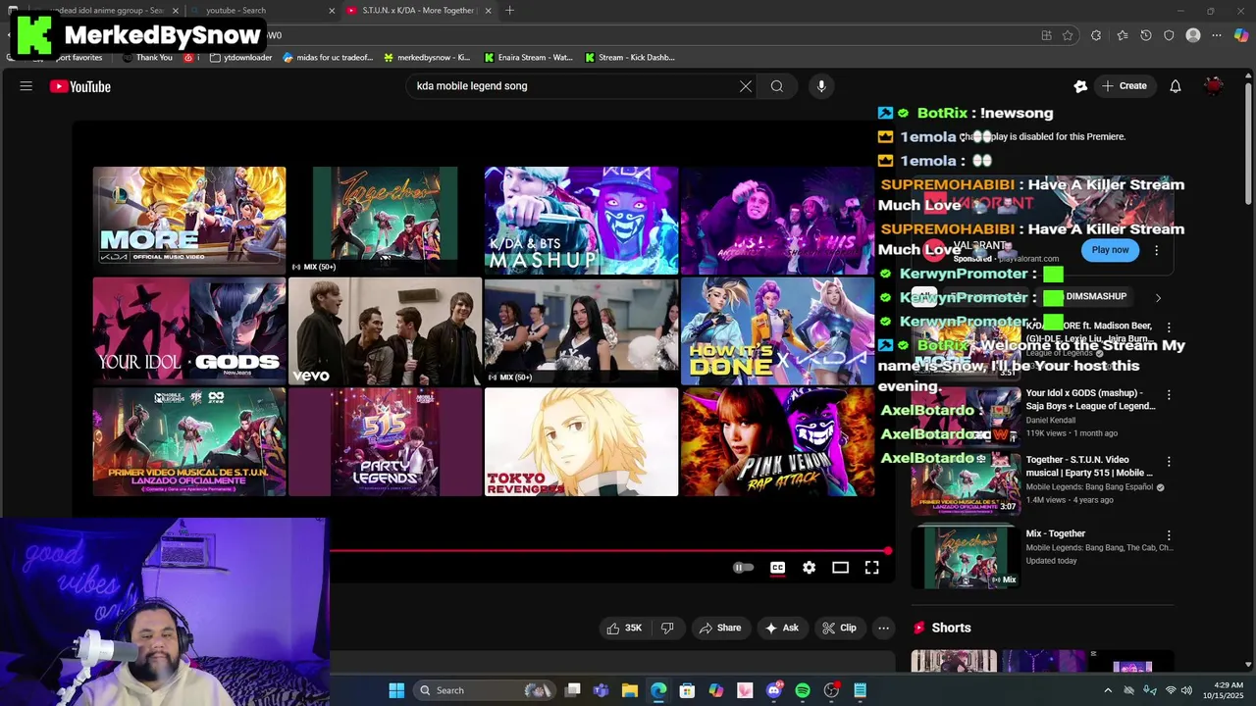The image size is (1256, 706).
Task: Open the YouTube account avatar menu
Action: [1214, 86]
